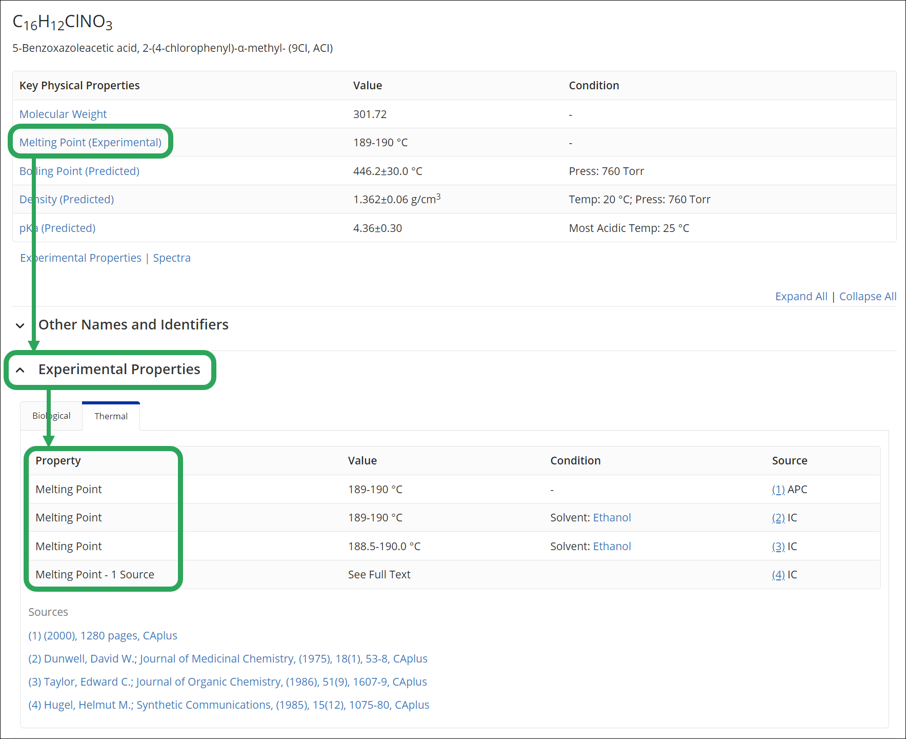
Task: Expand the Other Names and Identifiers section
Action: point(20,325)
